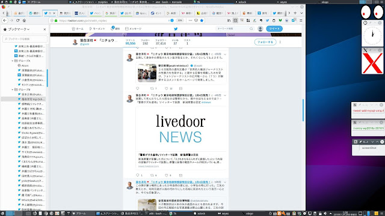Select the ツイート 95,556 profile stat tab
The width and height of the screenshot is (385, 216).
131,42
